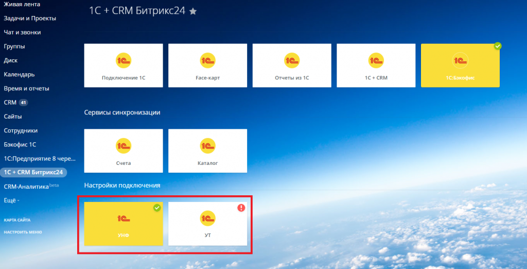Open Сайты in sidebar
The width and height of the screenshot is (527, 269).
click(x=13, y=116)
